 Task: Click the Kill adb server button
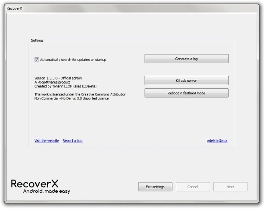click(186, 81)
